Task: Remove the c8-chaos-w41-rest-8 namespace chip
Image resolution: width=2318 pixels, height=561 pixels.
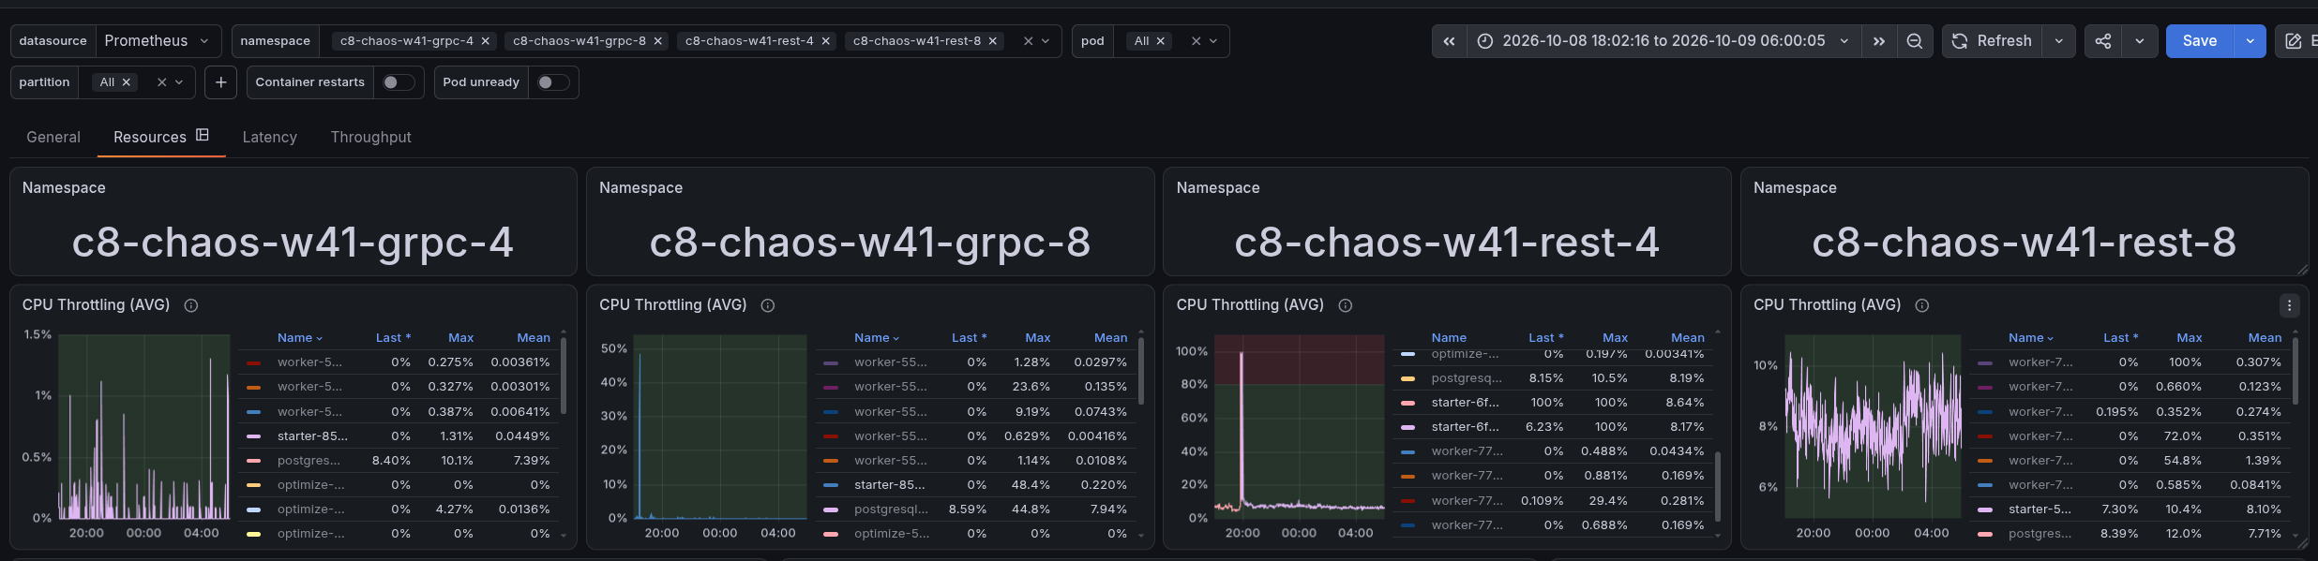Action: point(993,41)
